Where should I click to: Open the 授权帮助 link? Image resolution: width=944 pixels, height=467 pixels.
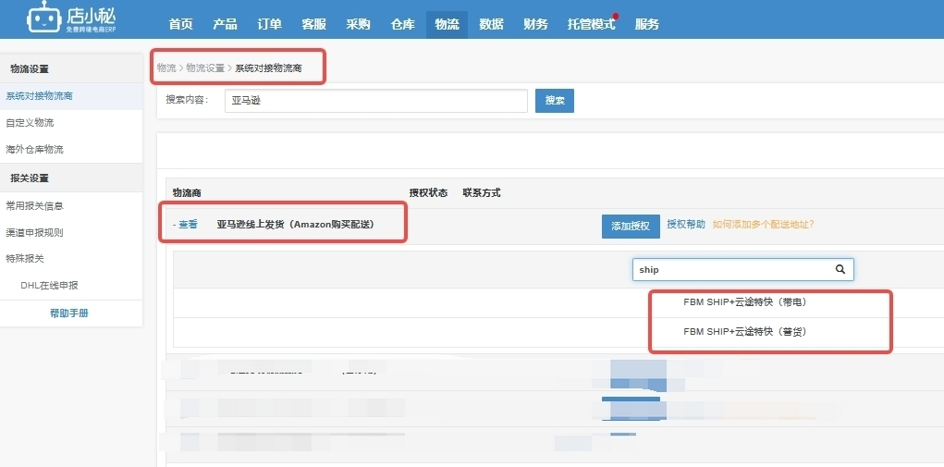coord(686,224)
